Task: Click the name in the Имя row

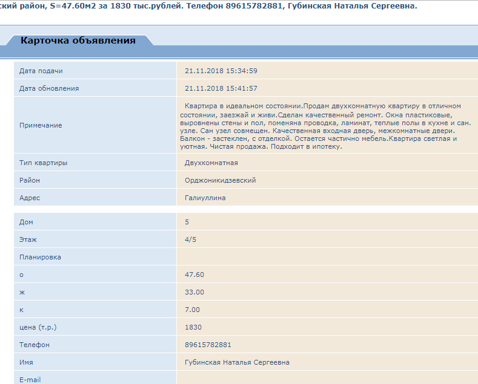Action: point(237,362)
